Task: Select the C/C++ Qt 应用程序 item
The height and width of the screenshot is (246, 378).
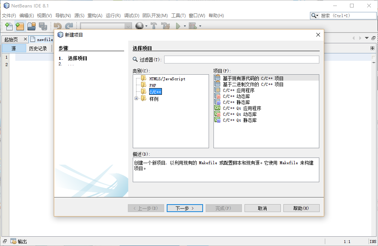Action: 242,108
